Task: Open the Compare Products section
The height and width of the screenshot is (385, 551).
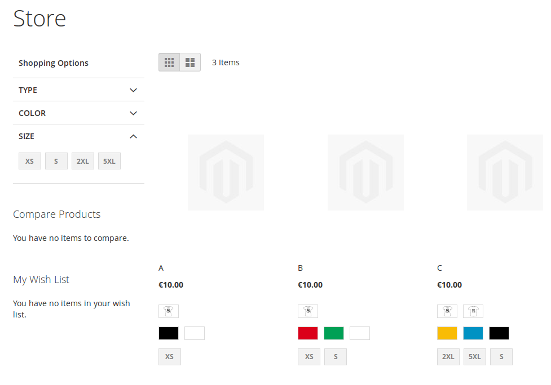Action: tap(56, 214)
